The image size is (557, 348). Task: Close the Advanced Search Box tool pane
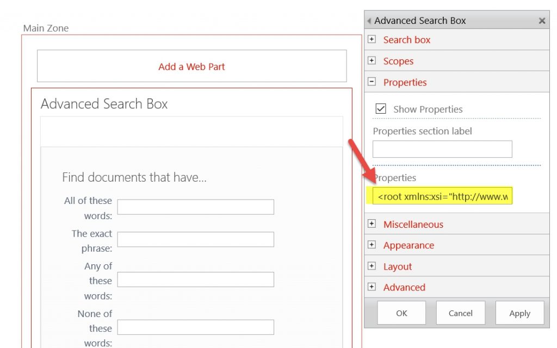[542, 21]
